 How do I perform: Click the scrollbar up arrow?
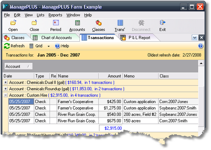pos(201,63)
